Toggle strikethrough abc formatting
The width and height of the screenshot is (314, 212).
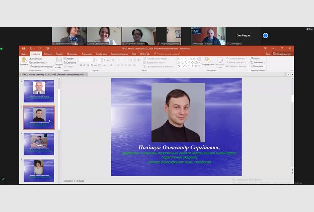pyautogui.click(x=96, y=65)
